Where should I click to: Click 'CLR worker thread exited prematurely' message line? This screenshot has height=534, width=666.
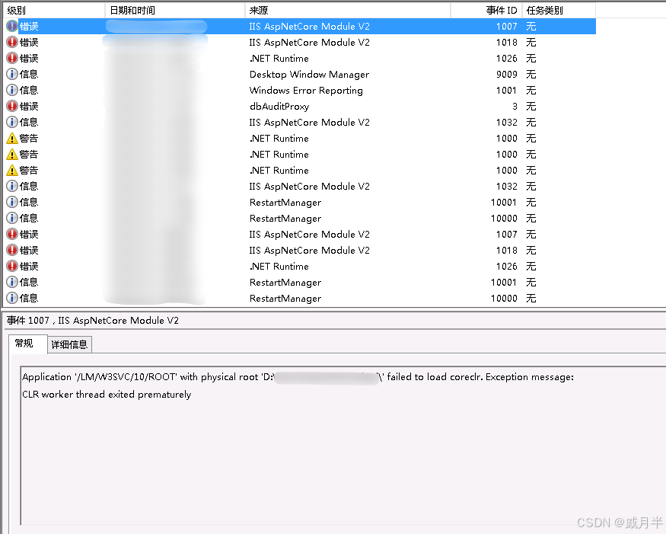click(x=107, y=395)
